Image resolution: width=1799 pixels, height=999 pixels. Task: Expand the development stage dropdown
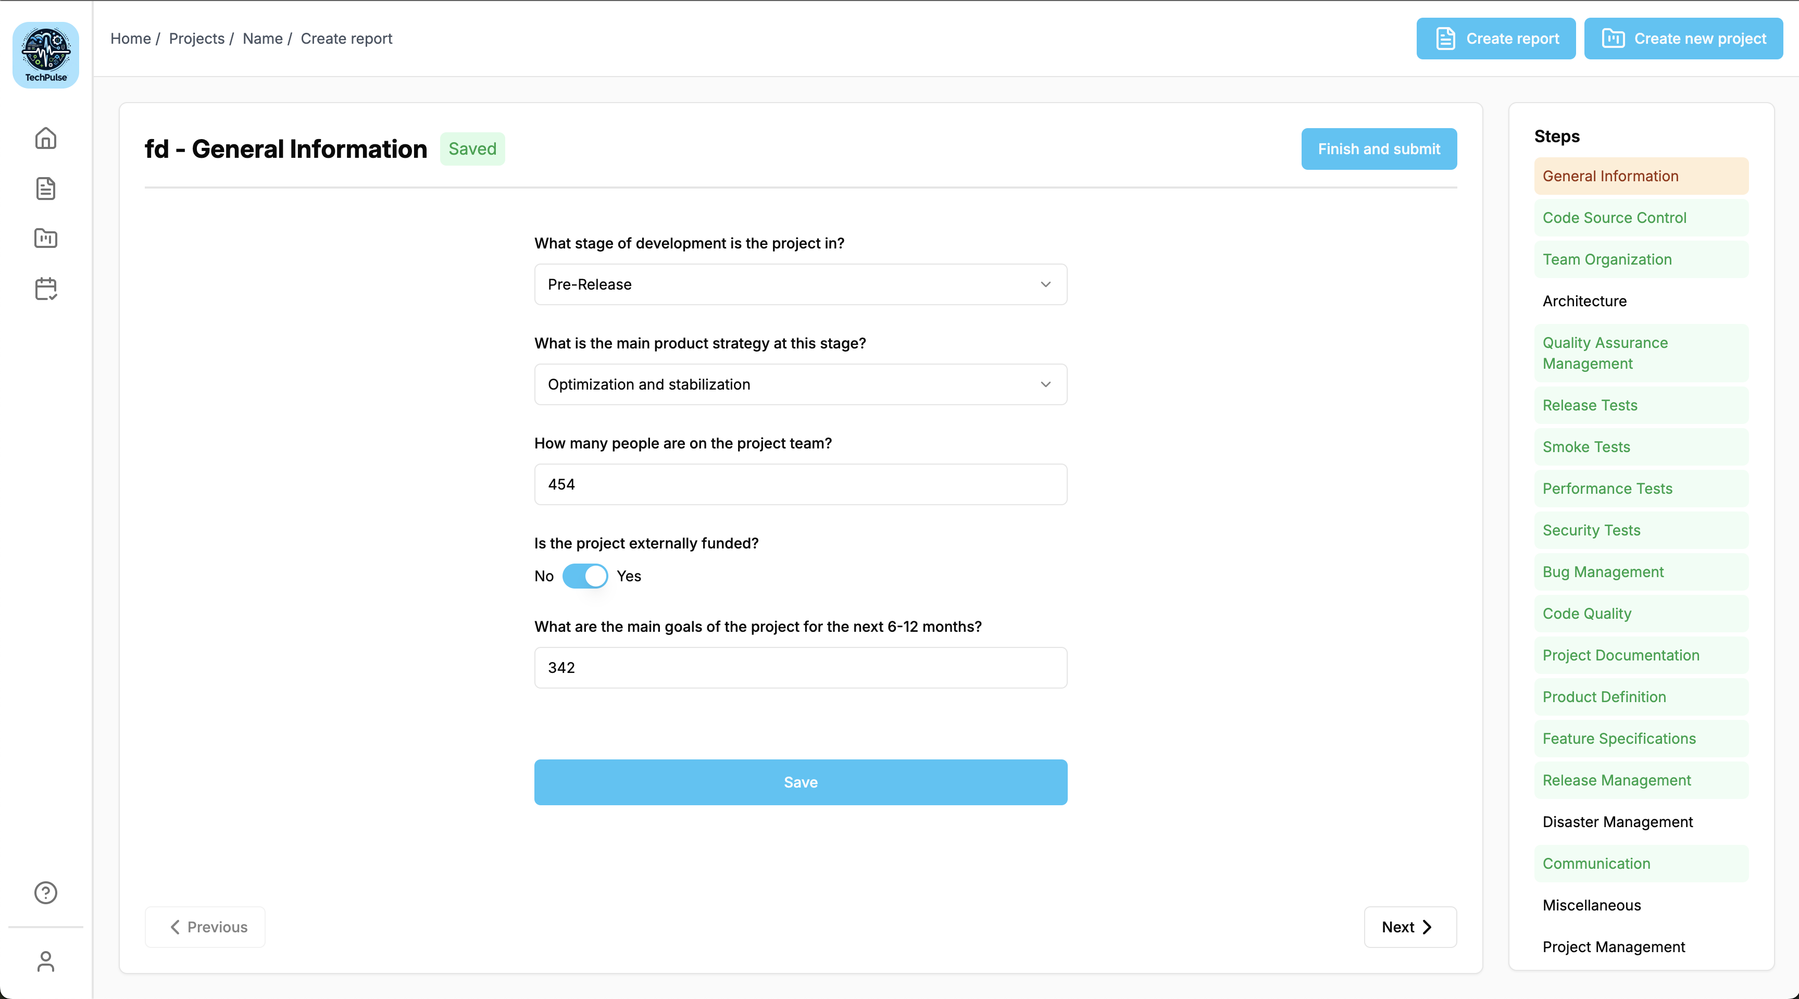801,284
